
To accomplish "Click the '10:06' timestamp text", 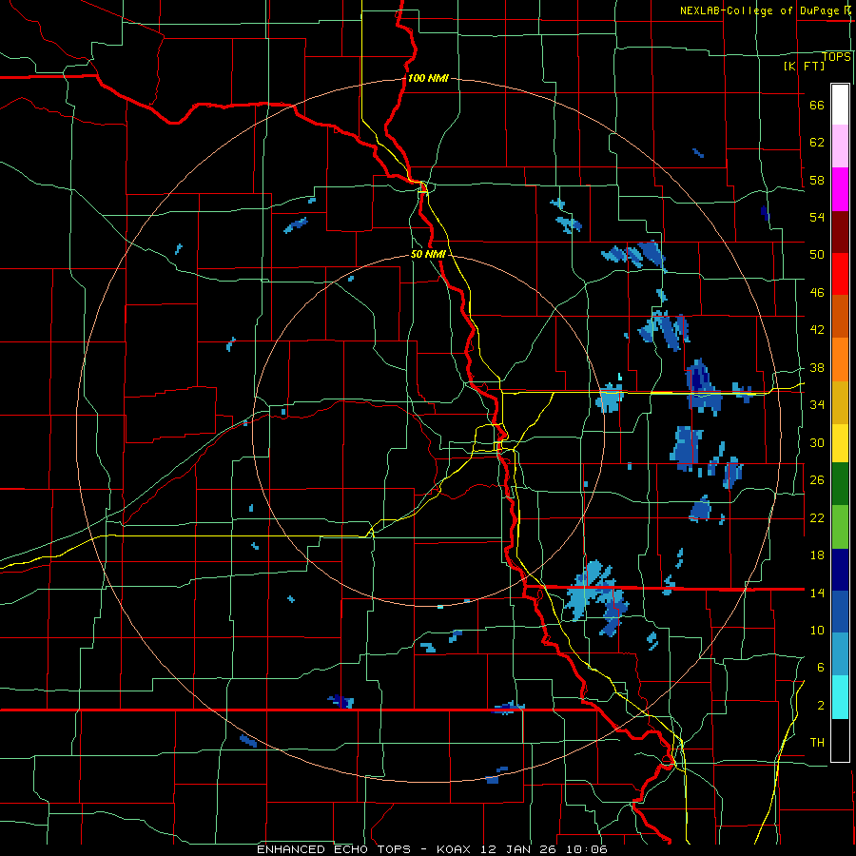I will (589, 849).
